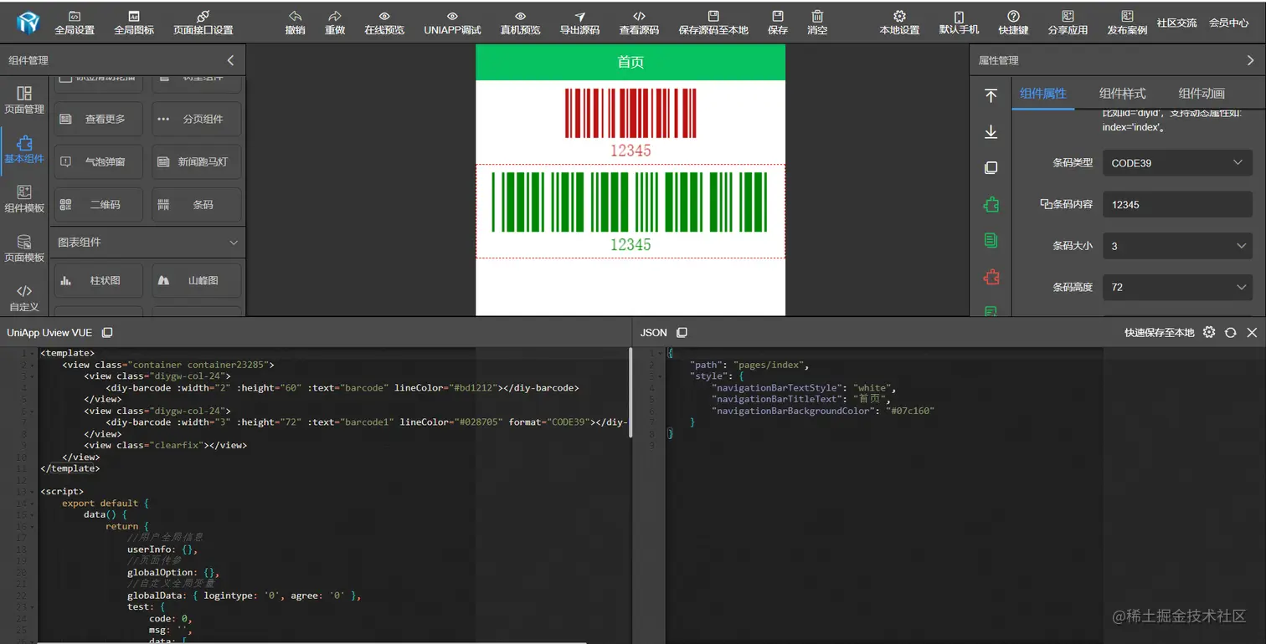Close the code panel
This screenshot has width=1266, height=644.
pos(1252,332)
